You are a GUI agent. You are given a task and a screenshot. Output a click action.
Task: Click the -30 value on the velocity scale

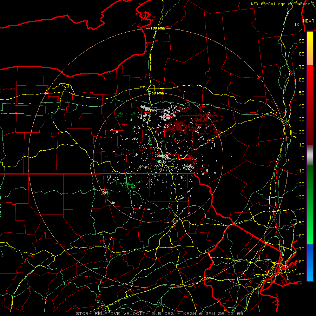coord(300,197)
